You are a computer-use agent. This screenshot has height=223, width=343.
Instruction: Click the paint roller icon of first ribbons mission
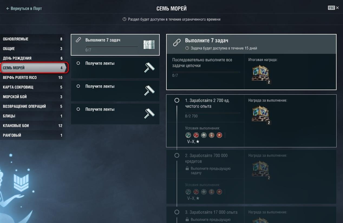149,67
